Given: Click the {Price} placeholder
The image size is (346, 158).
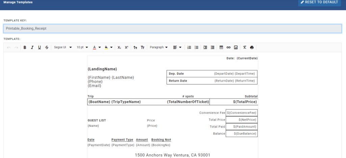Looking at the screenshot, I should click(x=152, y=126).
